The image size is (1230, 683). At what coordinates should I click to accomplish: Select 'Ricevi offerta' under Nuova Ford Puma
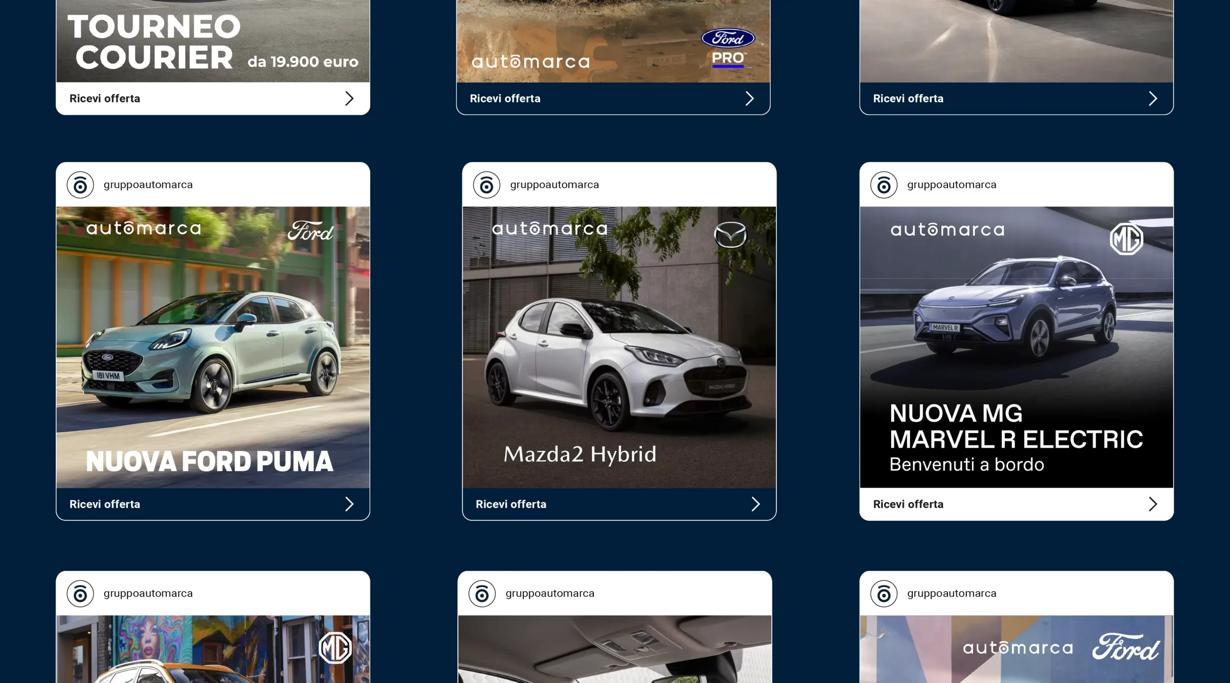105,504
